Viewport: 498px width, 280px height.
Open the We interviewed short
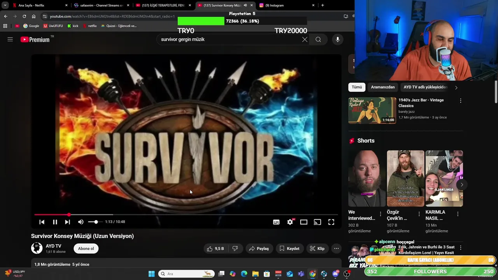366,178
